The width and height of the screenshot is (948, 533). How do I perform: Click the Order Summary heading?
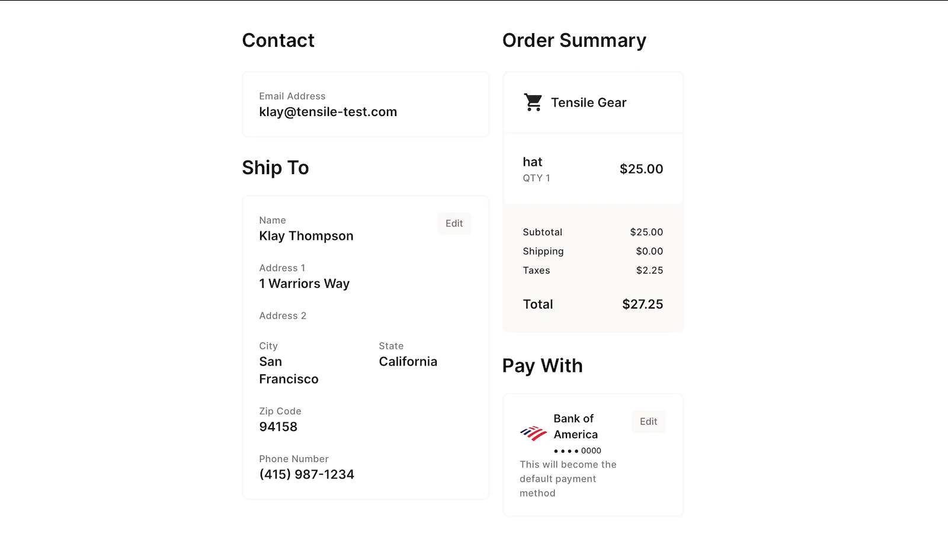[x=574, y=40]
